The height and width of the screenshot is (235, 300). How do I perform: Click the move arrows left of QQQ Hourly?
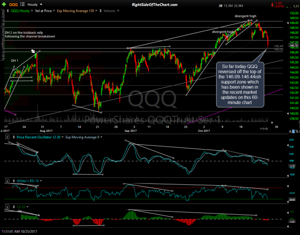pyautogui.click(x=8, y=11)
